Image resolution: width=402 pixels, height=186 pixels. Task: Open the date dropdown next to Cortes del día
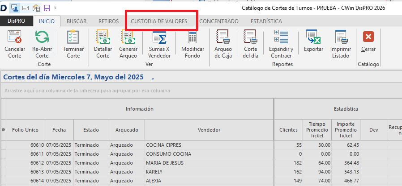click(153, 79)
